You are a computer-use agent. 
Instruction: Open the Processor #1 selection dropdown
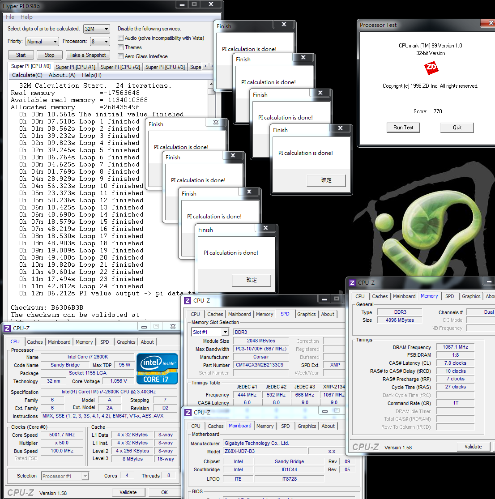point(65,476)
